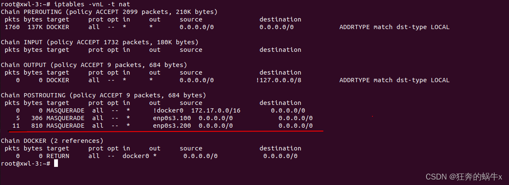The width and height of the screenshot is (509, 185).
Task: Click the MASQUERADE target with 306 bytes
Action: 66,118
